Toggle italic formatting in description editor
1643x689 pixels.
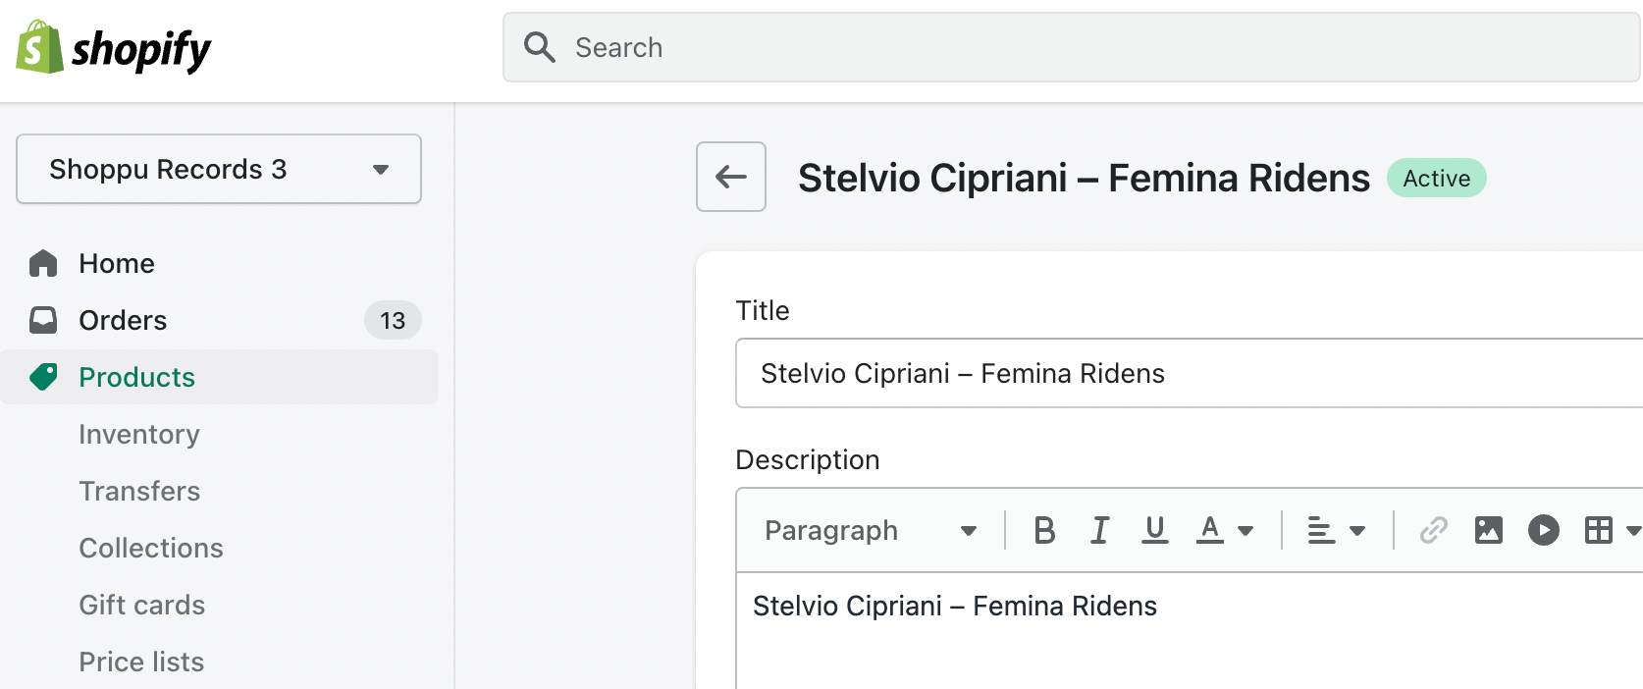(1099, 530)
